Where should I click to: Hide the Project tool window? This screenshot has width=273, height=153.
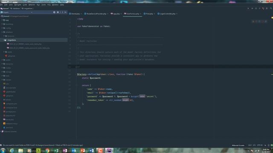click(x=65, y=12)
